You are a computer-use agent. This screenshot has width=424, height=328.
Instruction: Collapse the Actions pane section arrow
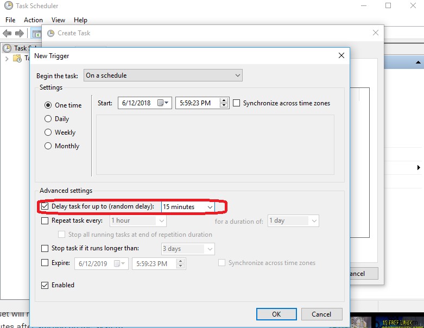418,62
